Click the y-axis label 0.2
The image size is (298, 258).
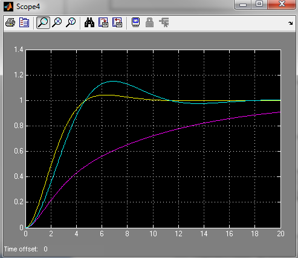point(19,202)
